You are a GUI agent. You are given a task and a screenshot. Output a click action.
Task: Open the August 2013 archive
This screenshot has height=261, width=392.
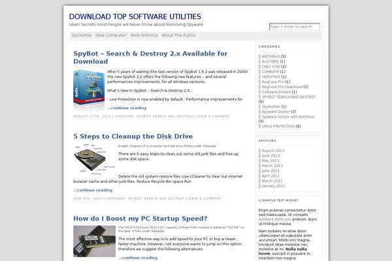(x=273, y=151)
